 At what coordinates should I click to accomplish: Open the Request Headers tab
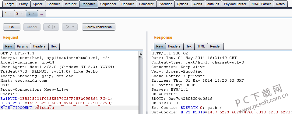40,46
